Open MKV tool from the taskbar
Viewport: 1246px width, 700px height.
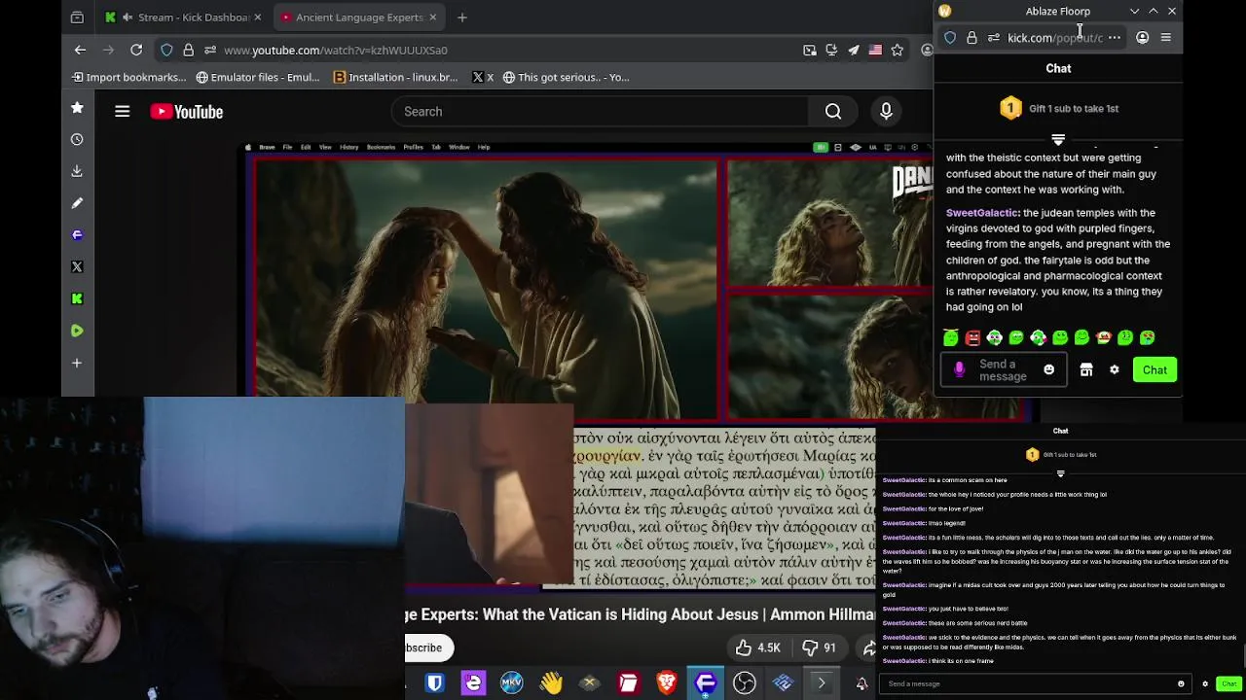pos(512,683)
